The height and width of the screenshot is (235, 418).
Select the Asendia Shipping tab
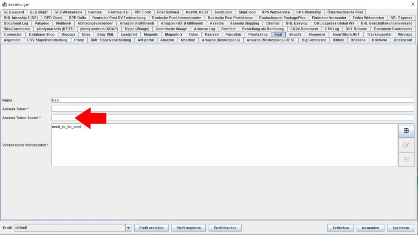click(x=245, y=23)
